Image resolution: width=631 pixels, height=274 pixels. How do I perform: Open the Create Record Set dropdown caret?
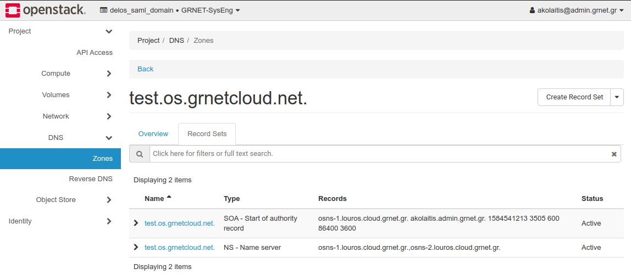point(617,97)
